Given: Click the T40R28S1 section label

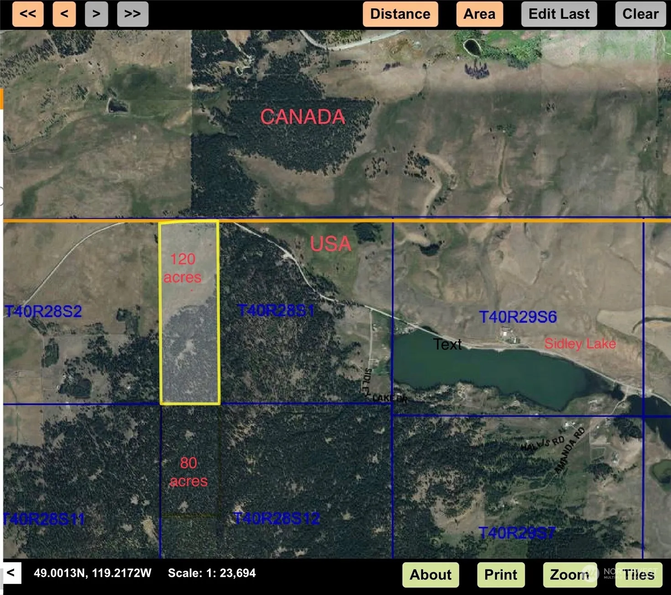Looking at the screenshot, I should (276, 311).
